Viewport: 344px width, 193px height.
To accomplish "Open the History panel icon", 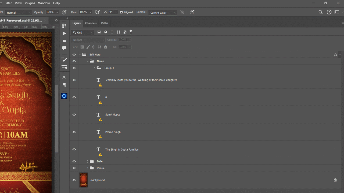I will click(64, 26).
